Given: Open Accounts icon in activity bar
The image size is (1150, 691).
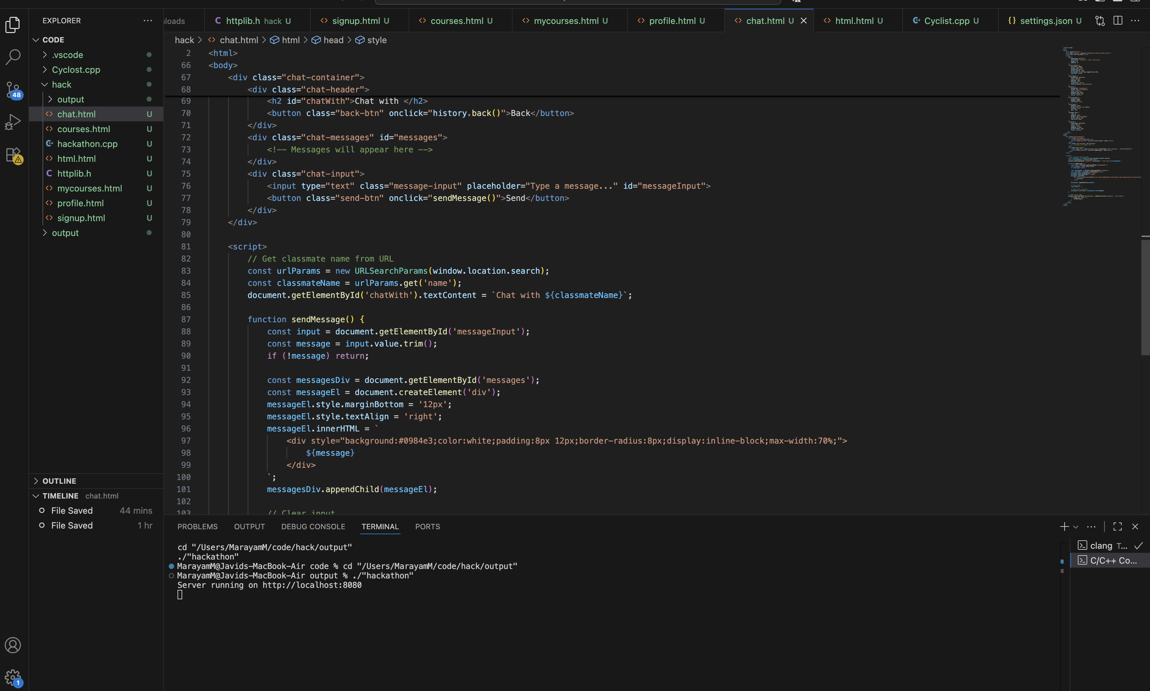Looking at the screenshot, I should [13, 645].
